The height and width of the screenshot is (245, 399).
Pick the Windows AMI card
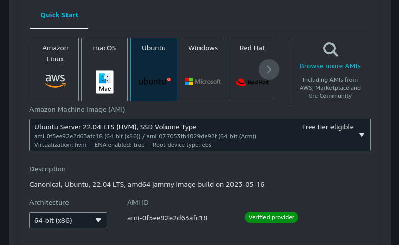[203, 69]
